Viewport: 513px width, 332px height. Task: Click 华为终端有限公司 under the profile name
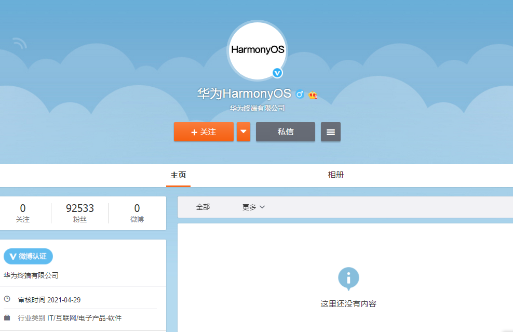coord(257,108)
